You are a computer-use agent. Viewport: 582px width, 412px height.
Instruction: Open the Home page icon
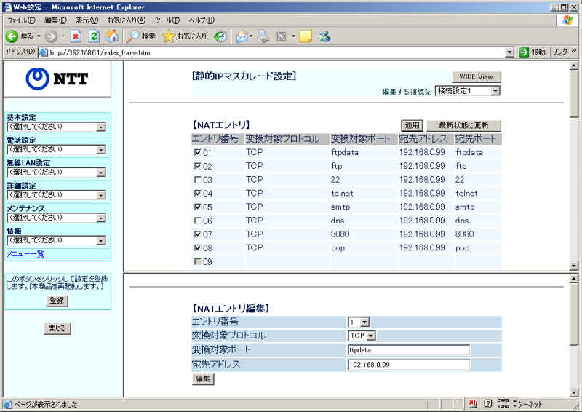(112, 36)
